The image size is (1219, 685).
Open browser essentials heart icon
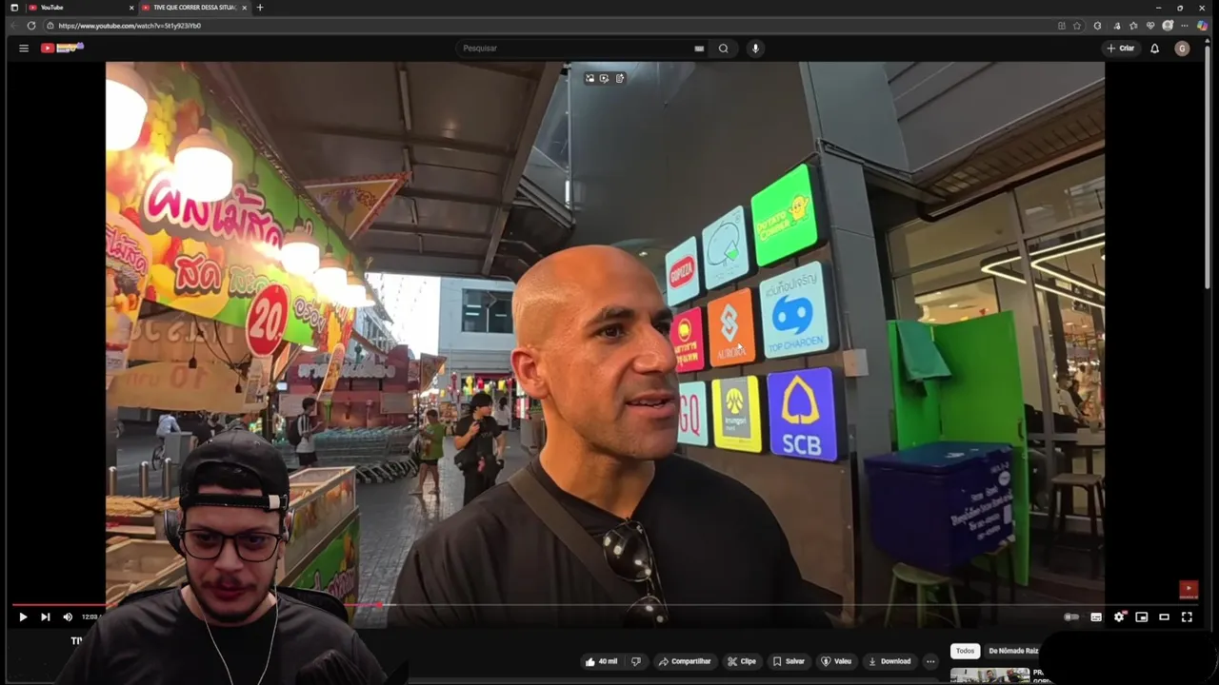[1150, 26]
